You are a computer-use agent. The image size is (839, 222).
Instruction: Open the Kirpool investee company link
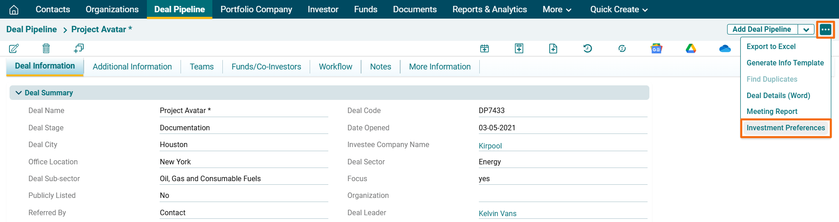[x=490, y=146]
